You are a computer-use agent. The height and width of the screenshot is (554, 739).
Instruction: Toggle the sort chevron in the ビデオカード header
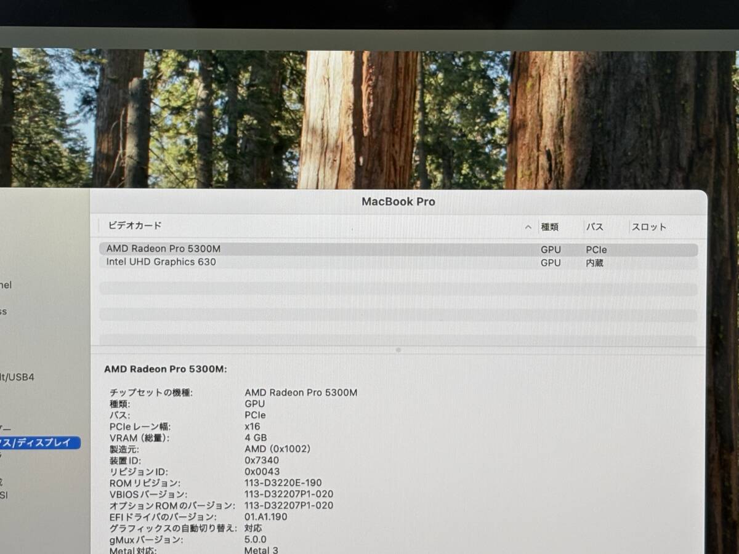tap(528, 227)
